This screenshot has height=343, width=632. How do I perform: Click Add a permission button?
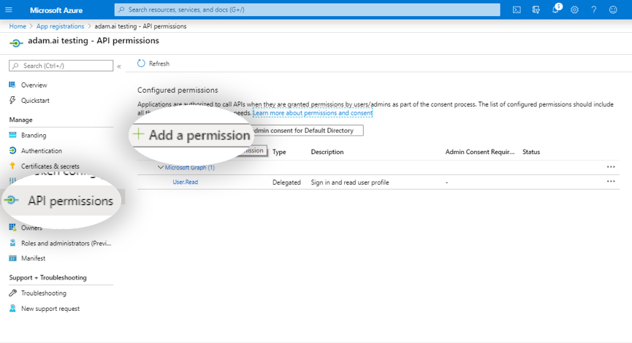coord(191,135)
